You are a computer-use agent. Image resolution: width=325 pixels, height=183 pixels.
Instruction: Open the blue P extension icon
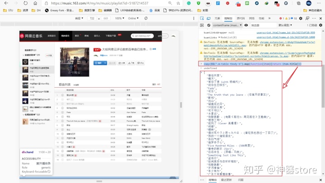[218, 3]
